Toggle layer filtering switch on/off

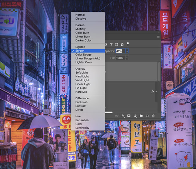coord(128,44)
